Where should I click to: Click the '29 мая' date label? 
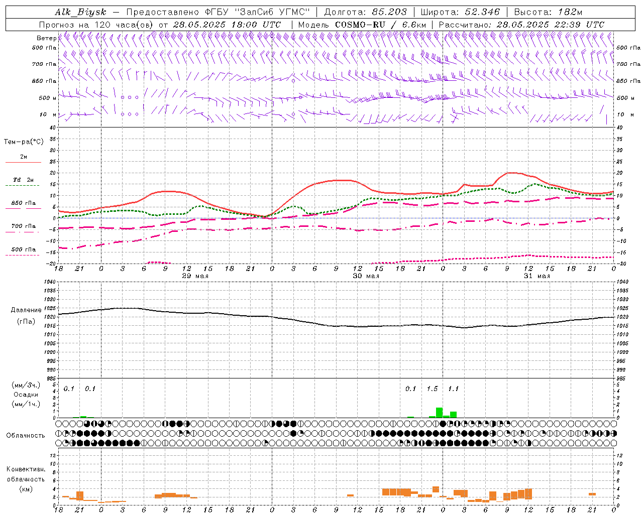[195, 276]
